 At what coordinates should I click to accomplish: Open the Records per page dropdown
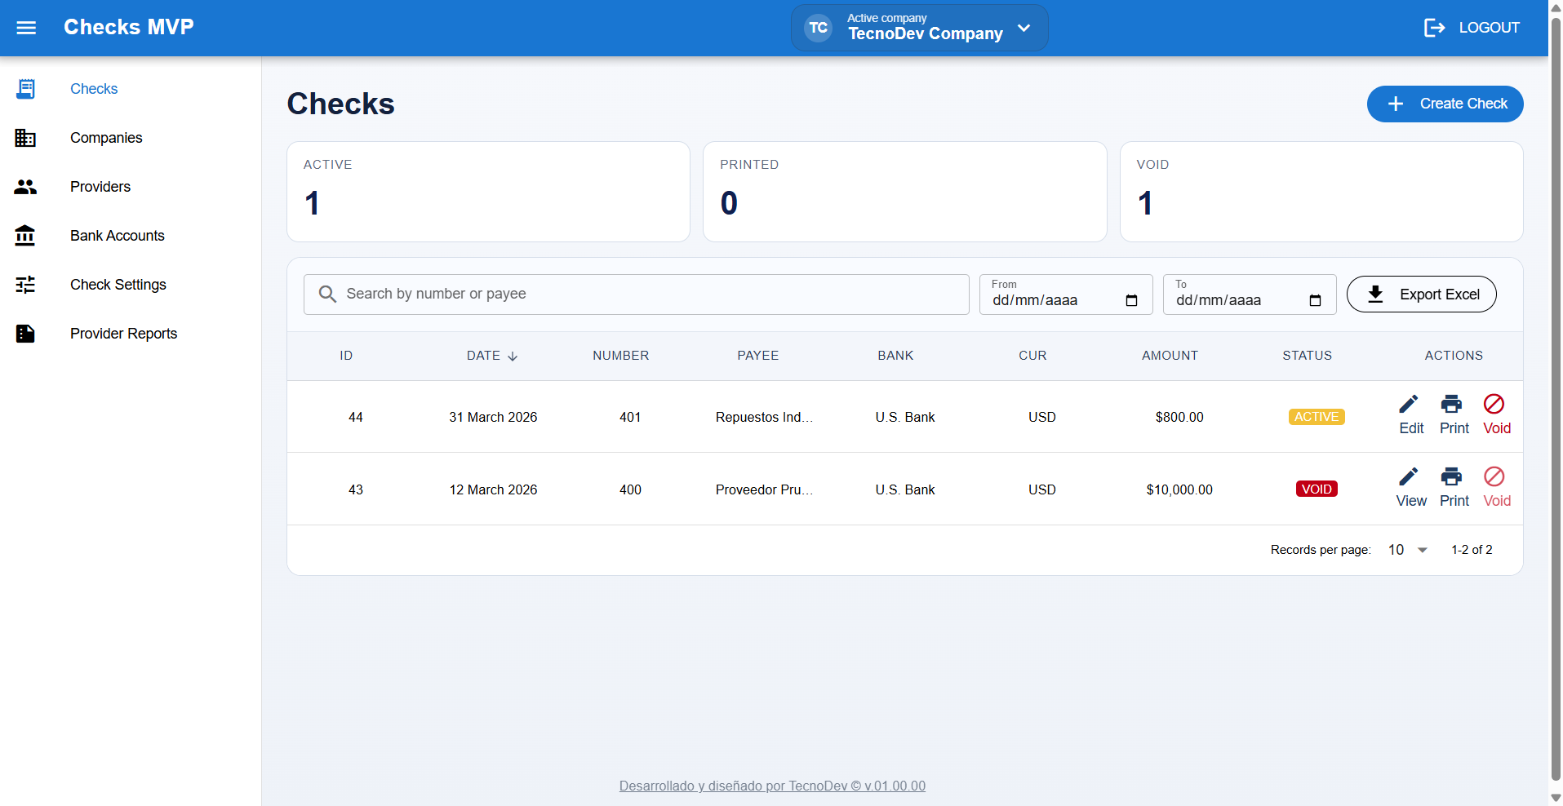1408,550
